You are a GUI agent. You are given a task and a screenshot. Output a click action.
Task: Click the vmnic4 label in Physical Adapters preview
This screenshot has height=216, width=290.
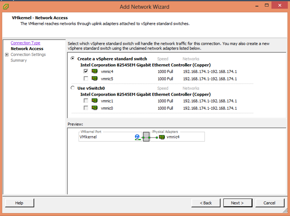tap(173, 137)
